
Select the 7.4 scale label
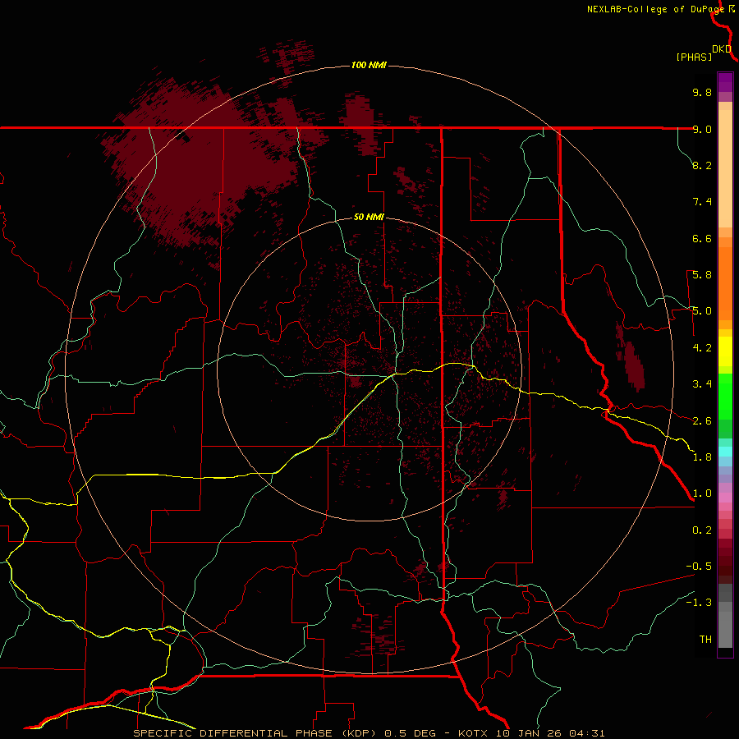pyautogui.click(x=702, y=202)
